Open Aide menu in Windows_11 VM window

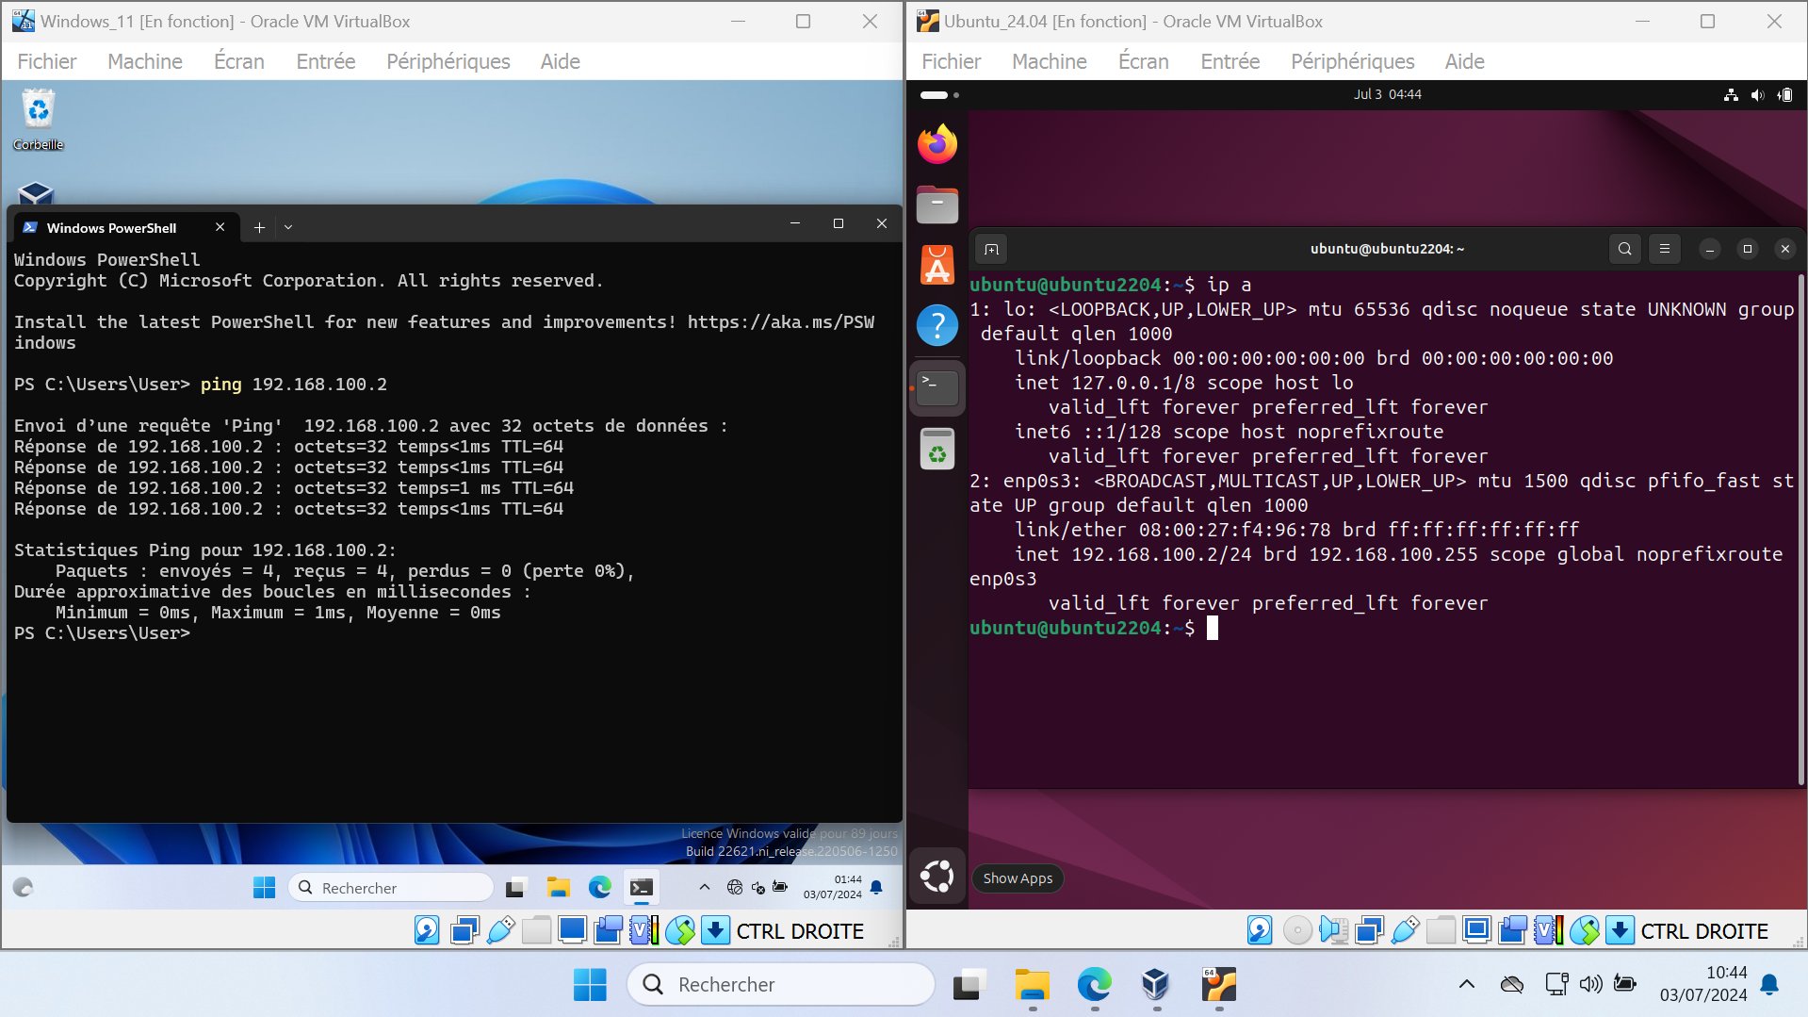(x=561, y=61)
